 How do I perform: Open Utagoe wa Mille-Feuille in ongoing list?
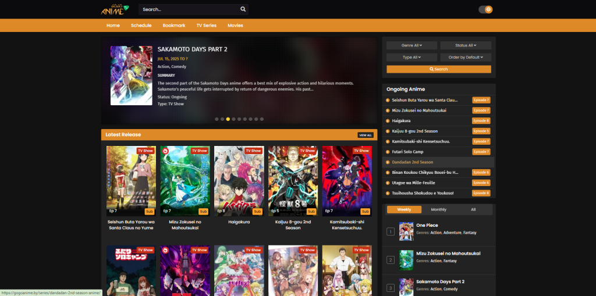[413, 183]
